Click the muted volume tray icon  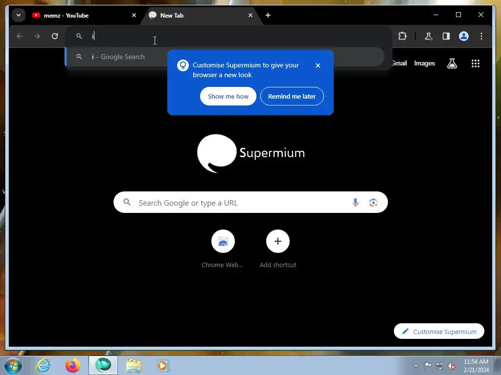[452, 366]
